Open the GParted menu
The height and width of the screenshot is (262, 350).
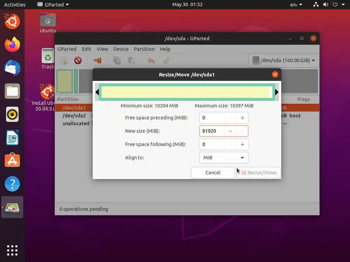(x=67, y=49)
